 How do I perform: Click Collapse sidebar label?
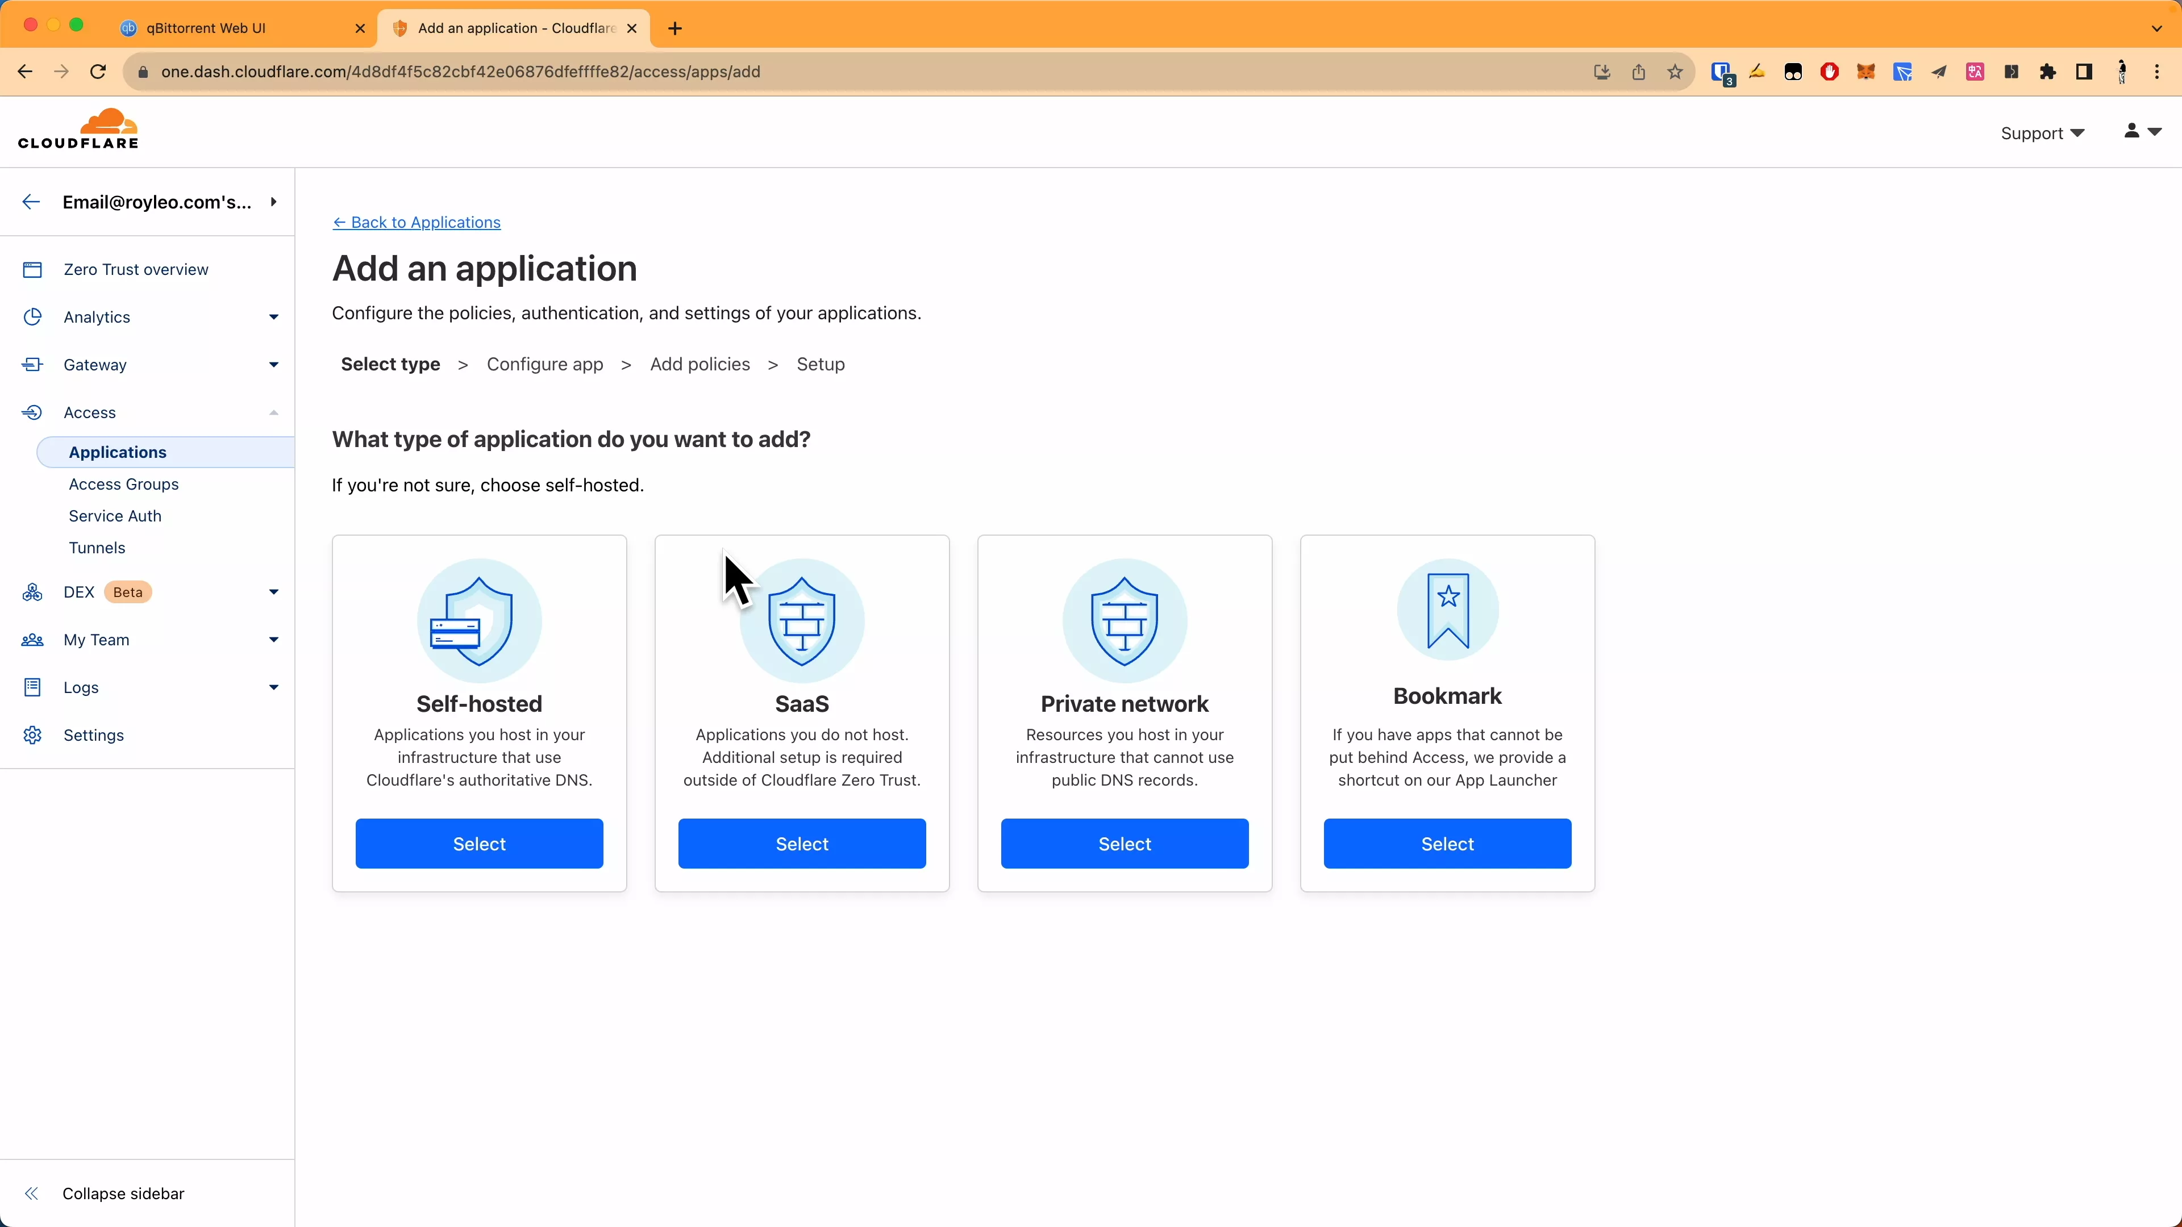(x=124, y=1194)
